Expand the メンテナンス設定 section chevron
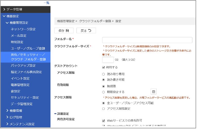Viewport: 197px width, 129px height. click(x=7, y=124)
